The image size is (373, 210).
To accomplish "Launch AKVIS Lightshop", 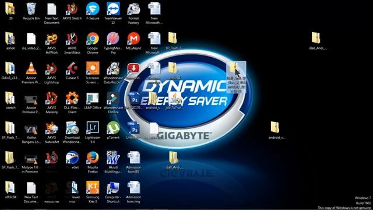I will tap(52, 69).
